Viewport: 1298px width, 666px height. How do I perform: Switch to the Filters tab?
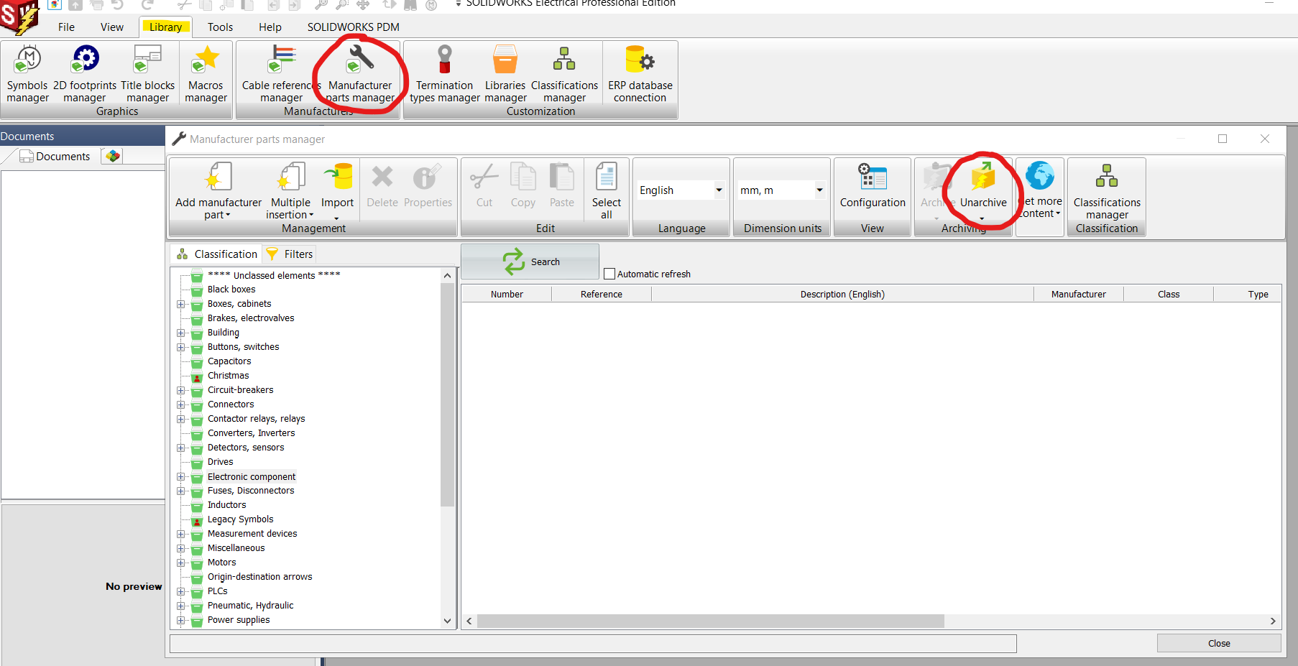point(289,254)
